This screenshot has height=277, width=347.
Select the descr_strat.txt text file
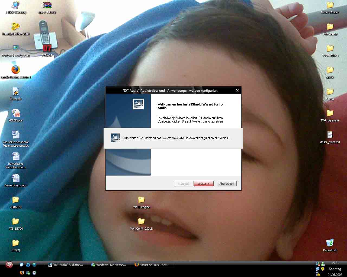[330, 137]
